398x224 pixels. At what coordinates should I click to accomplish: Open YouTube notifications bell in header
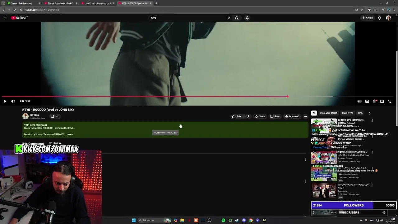coord(379,18)
